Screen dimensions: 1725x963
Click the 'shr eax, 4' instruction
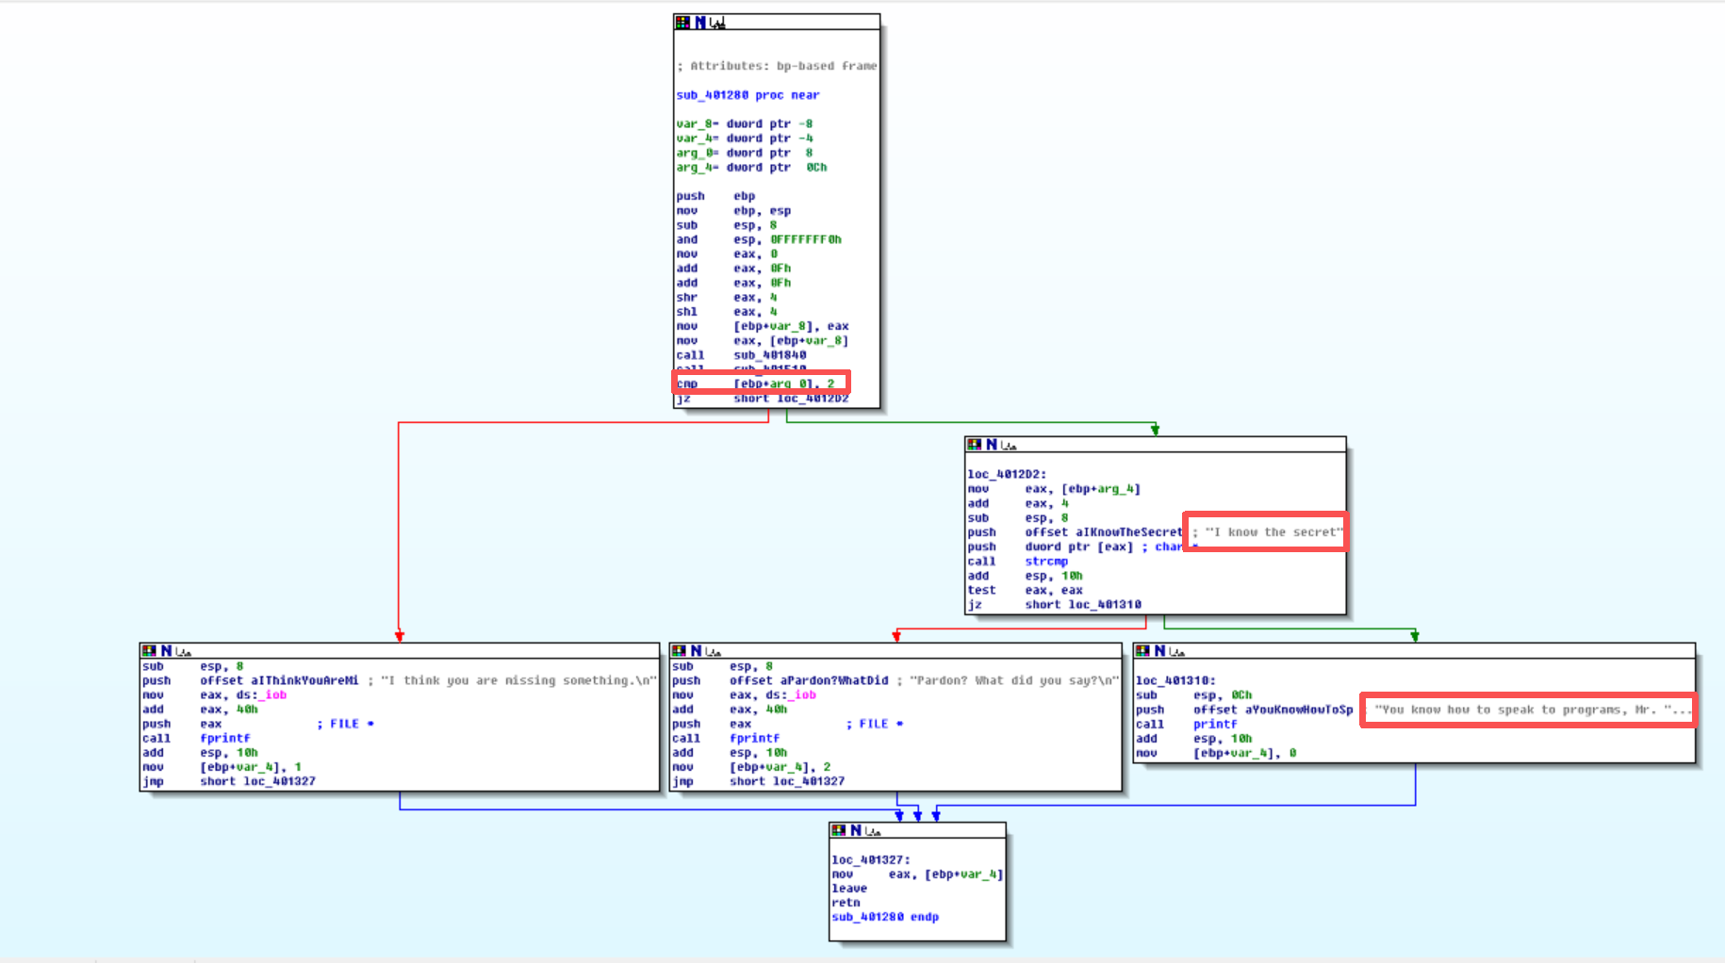[x=727, y=298]
